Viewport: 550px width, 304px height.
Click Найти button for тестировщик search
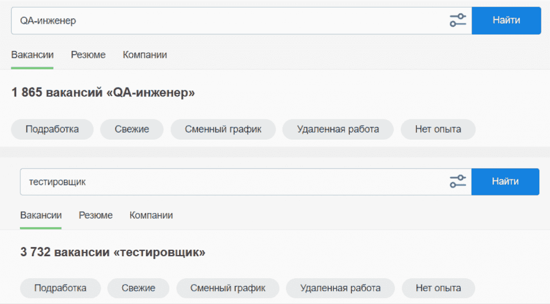tap(505, 182)
